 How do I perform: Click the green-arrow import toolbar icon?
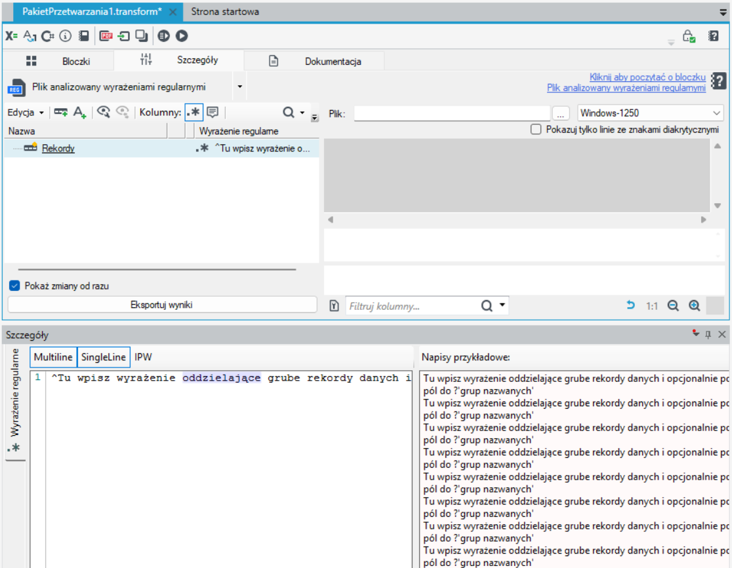pos(124,36)
